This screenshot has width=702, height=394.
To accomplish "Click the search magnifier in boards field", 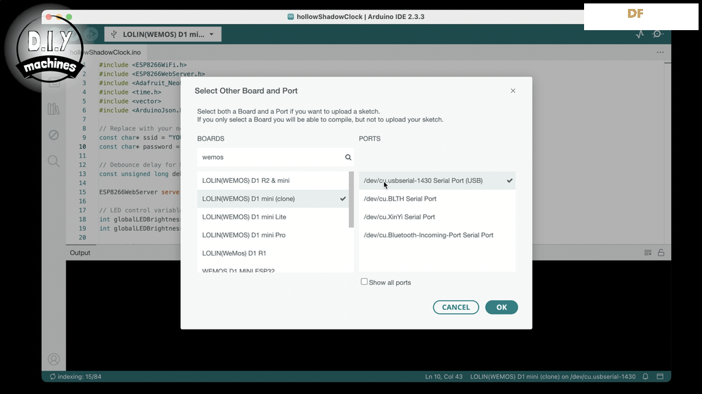I will (348, 157).
